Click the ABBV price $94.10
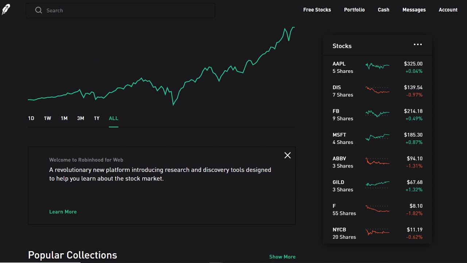This screenshot has height=263, width=467. coord(414,159)
